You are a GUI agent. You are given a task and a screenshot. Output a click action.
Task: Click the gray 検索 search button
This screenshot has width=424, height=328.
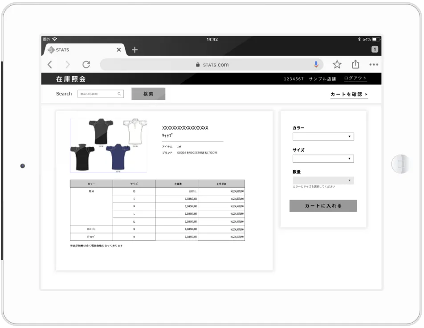point(148,94)
